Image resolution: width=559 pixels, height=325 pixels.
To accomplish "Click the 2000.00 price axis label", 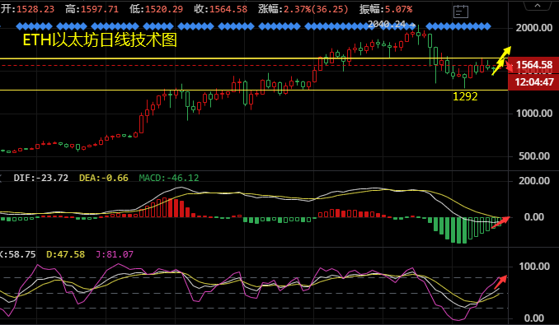I will pyautogui.click(x=534, y=28).
